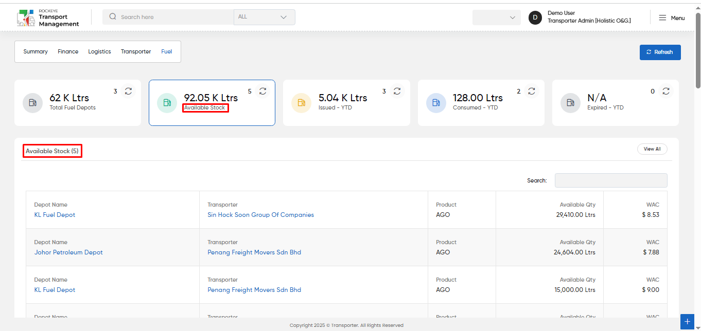This screenshot has width=701, height=331.
Task: Open the empty dropdown beside the user avatar
Action: click(496, 17)
